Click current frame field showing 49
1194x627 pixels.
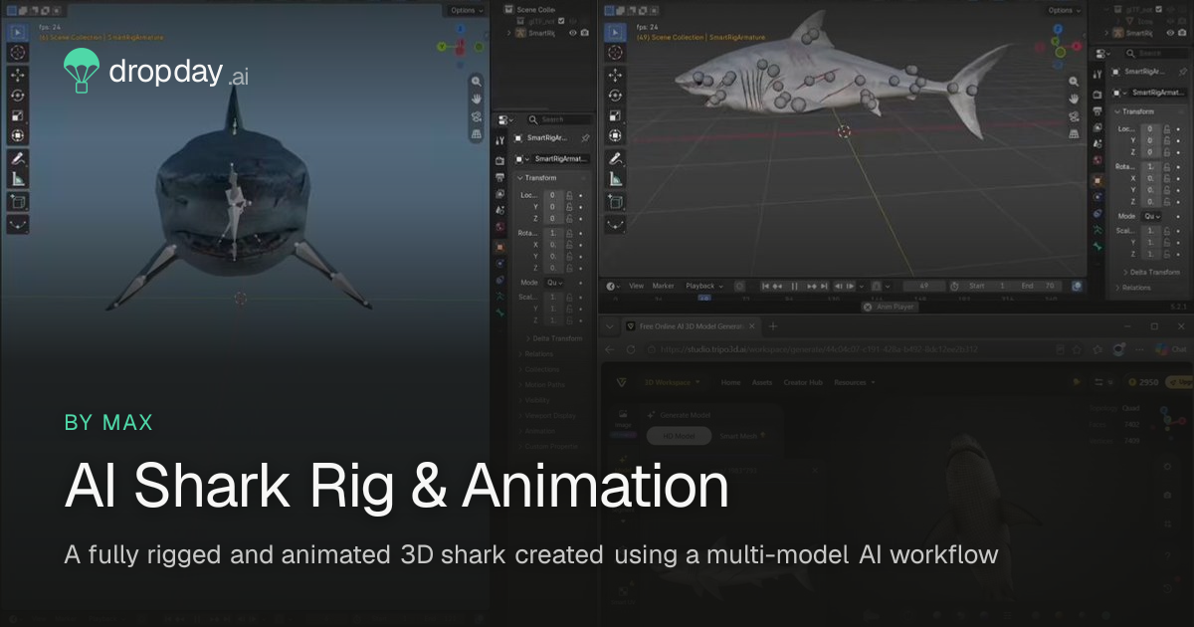click(924, 286)
